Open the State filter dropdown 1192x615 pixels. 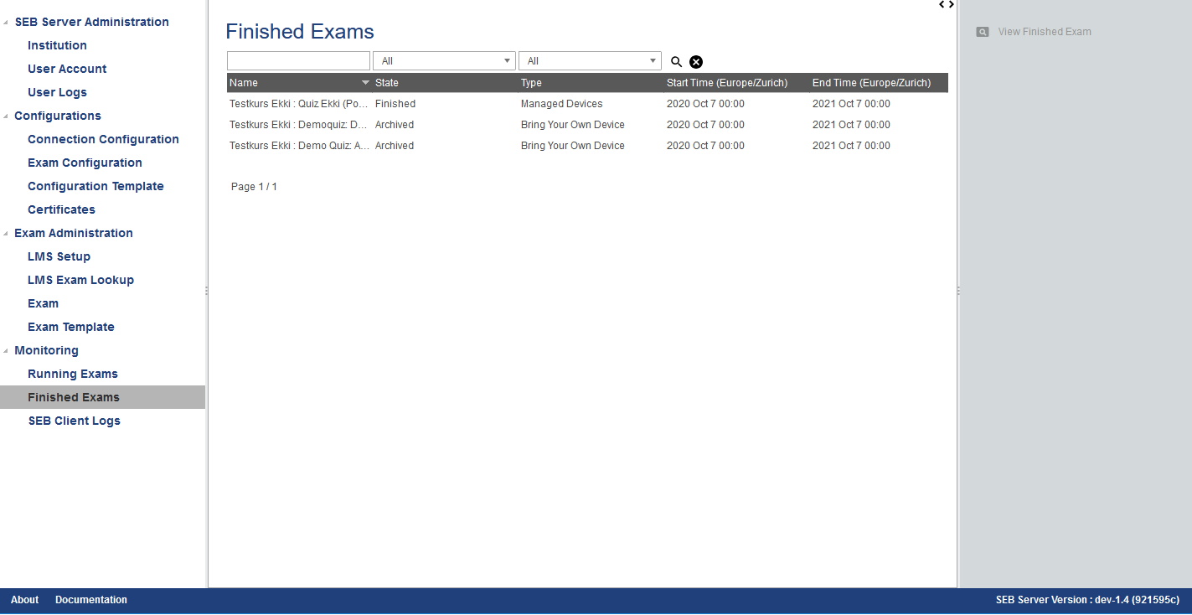pos(444,61)
